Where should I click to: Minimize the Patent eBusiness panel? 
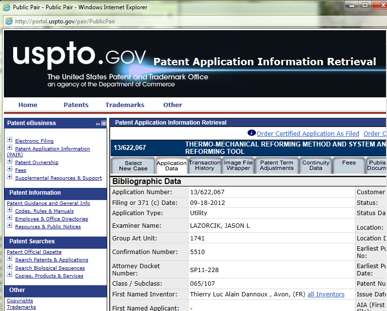tap(98, 124)
